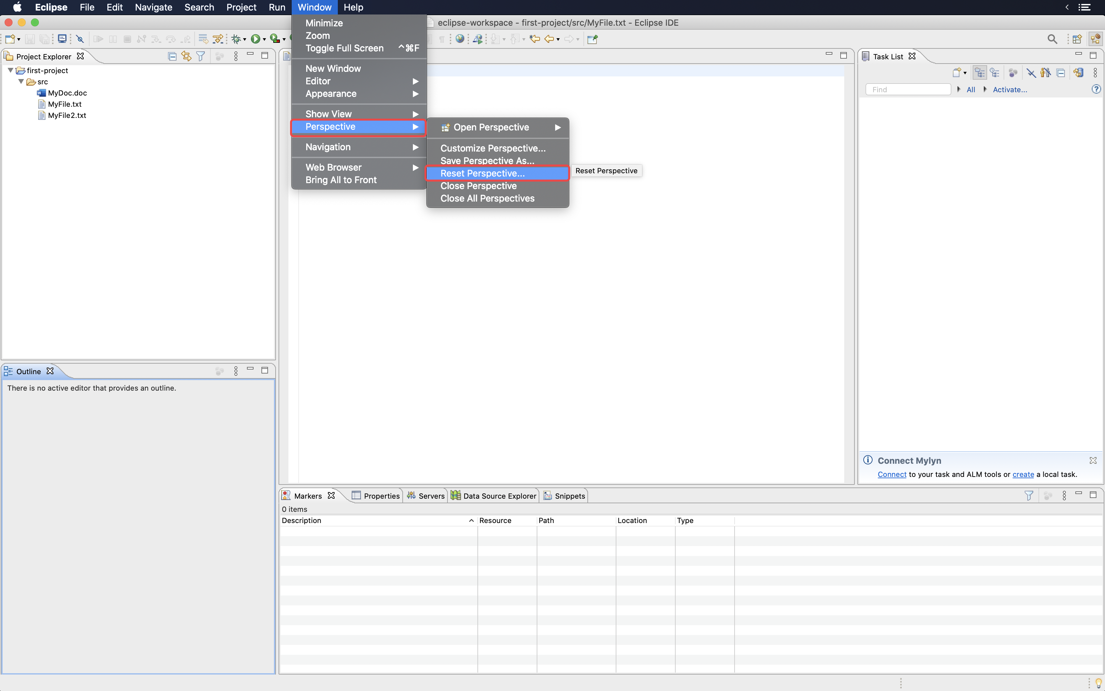Click the Run with Coverage icon

click(275, 39)
